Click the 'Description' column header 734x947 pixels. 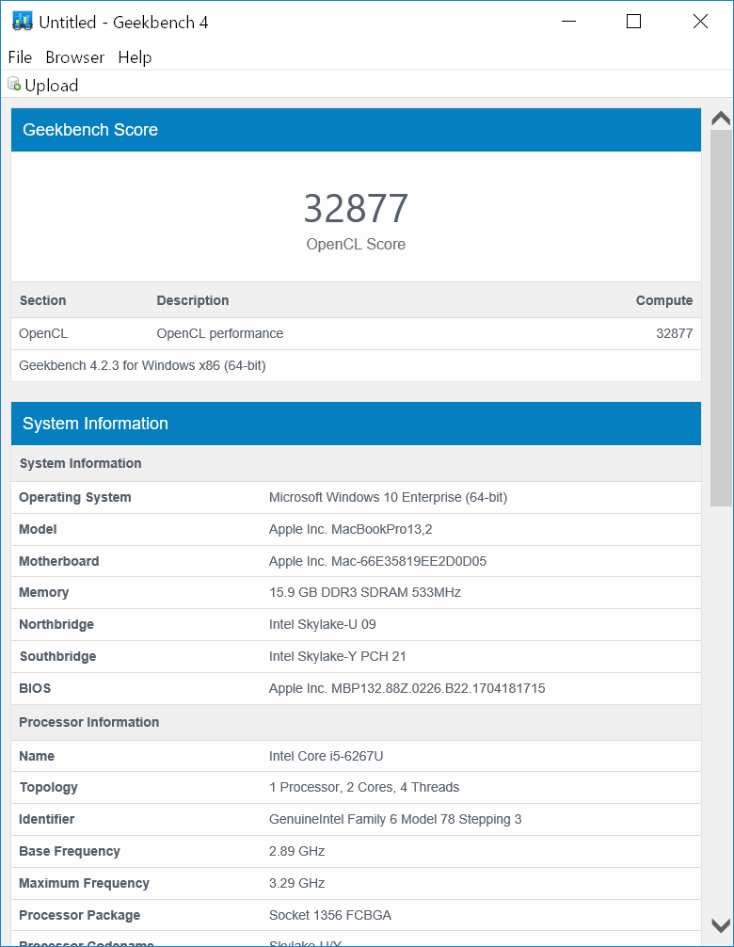pyautogui.click(x=193, y=300)
